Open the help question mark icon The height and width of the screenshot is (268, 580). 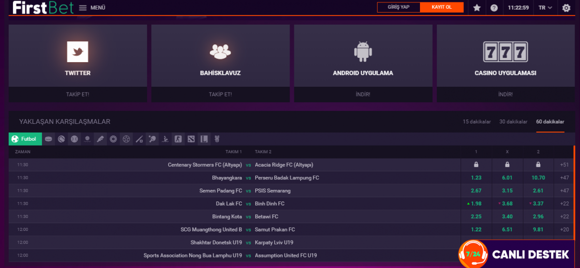pyautogui.click(x=494, y=8)
